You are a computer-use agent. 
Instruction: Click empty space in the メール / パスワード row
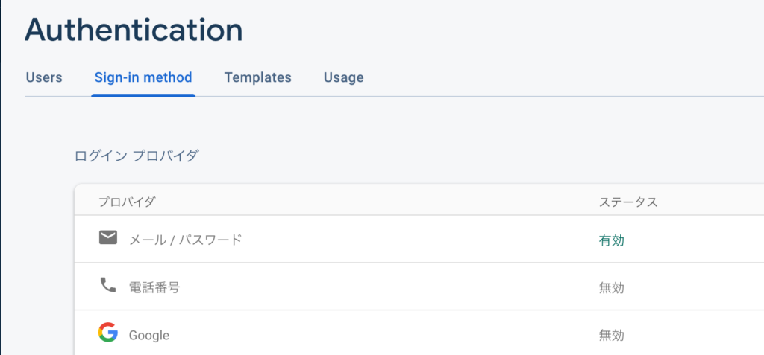[x=419, y=239]
